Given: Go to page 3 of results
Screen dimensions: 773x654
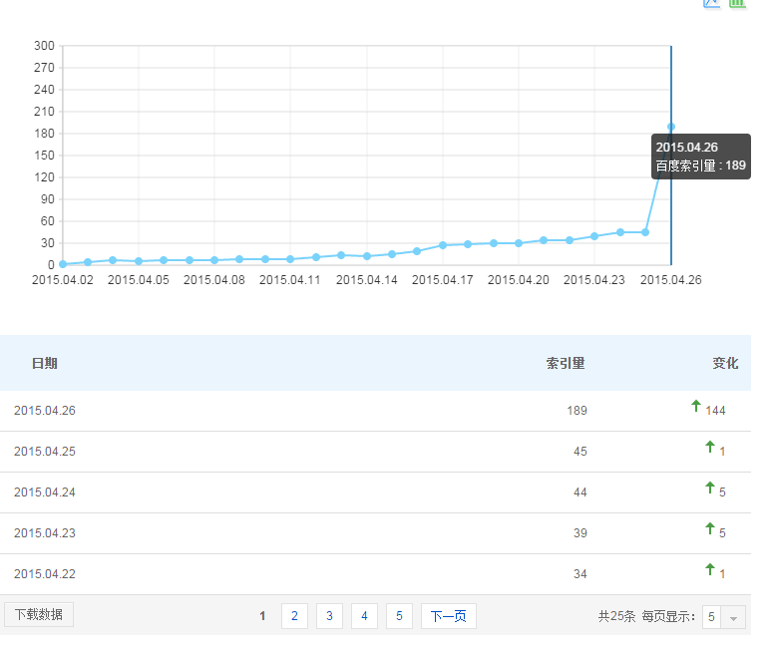Looking at the screenshot, I should point(329,616).
